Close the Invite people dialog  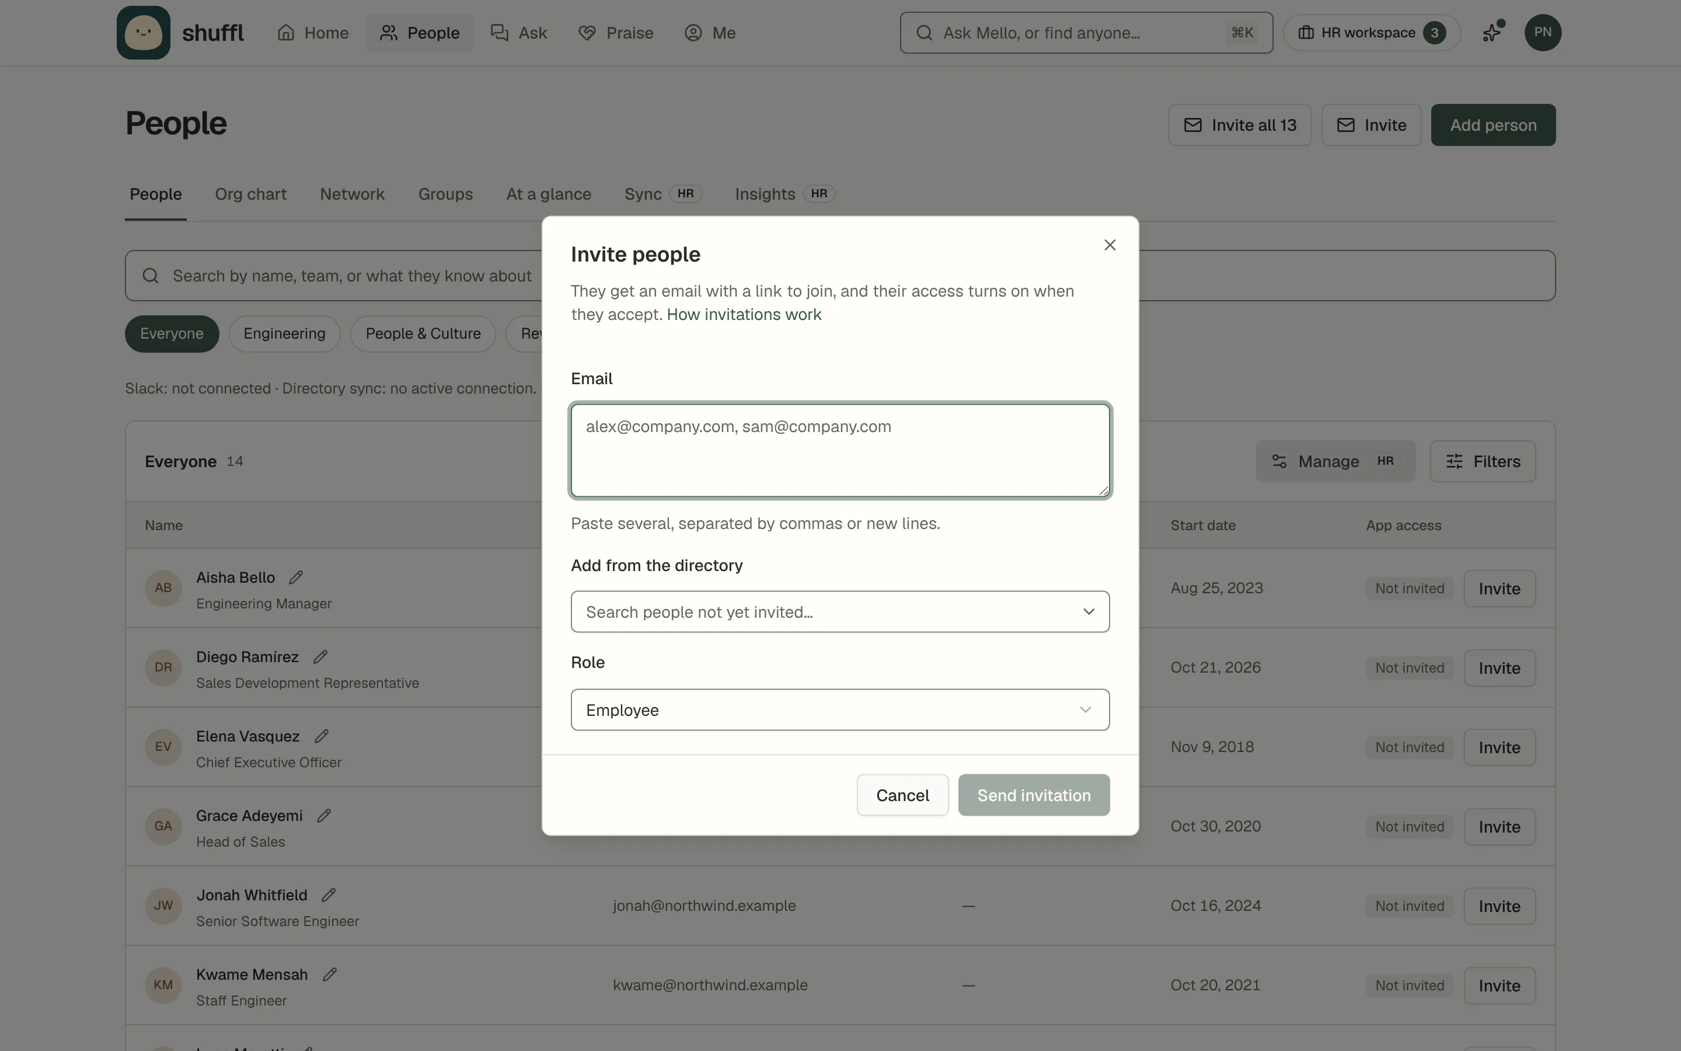coord(1110,245)
